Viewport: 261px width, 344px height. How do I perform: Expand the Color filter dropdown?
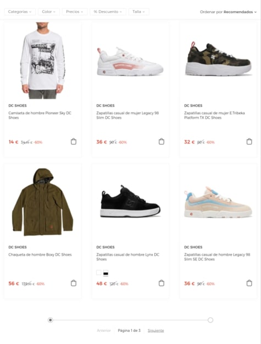(x=49, y=12)
